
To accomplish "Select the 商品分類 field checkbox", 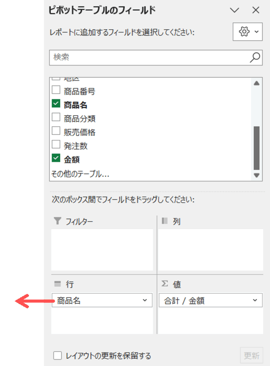I will pyautogui.click(x=56, y=118).
